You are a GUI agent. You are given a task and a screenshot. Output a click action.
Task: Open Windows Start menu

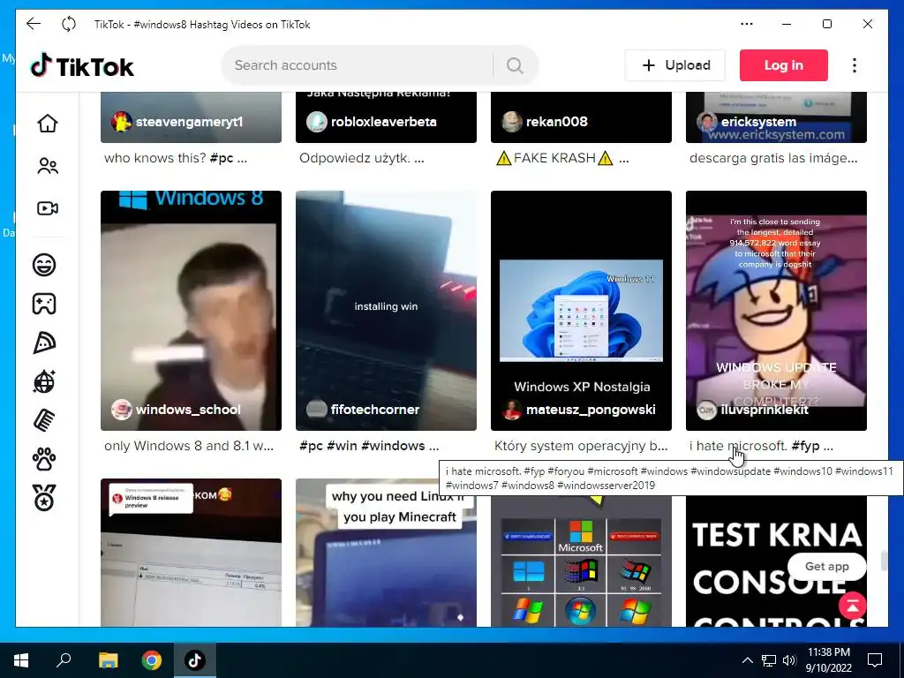click(x=21, y=660)
